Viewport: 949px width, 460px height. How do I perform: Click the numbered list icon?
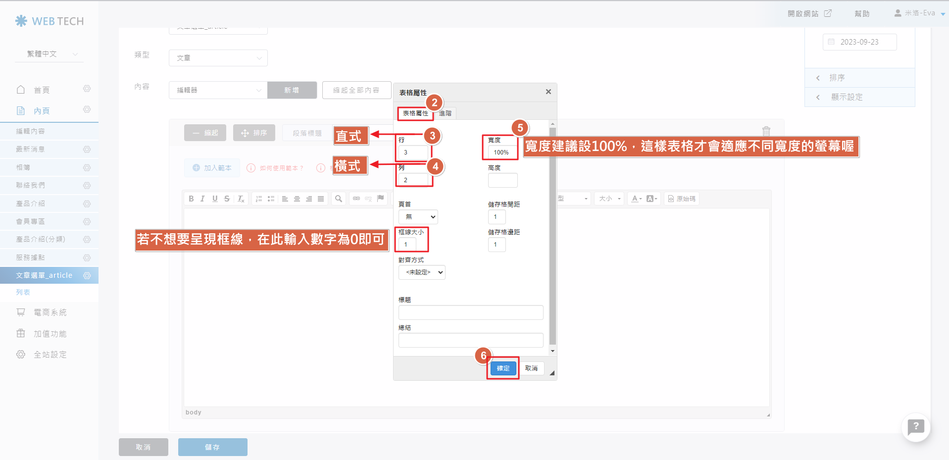pyautogui.click(x=259, y=199)
